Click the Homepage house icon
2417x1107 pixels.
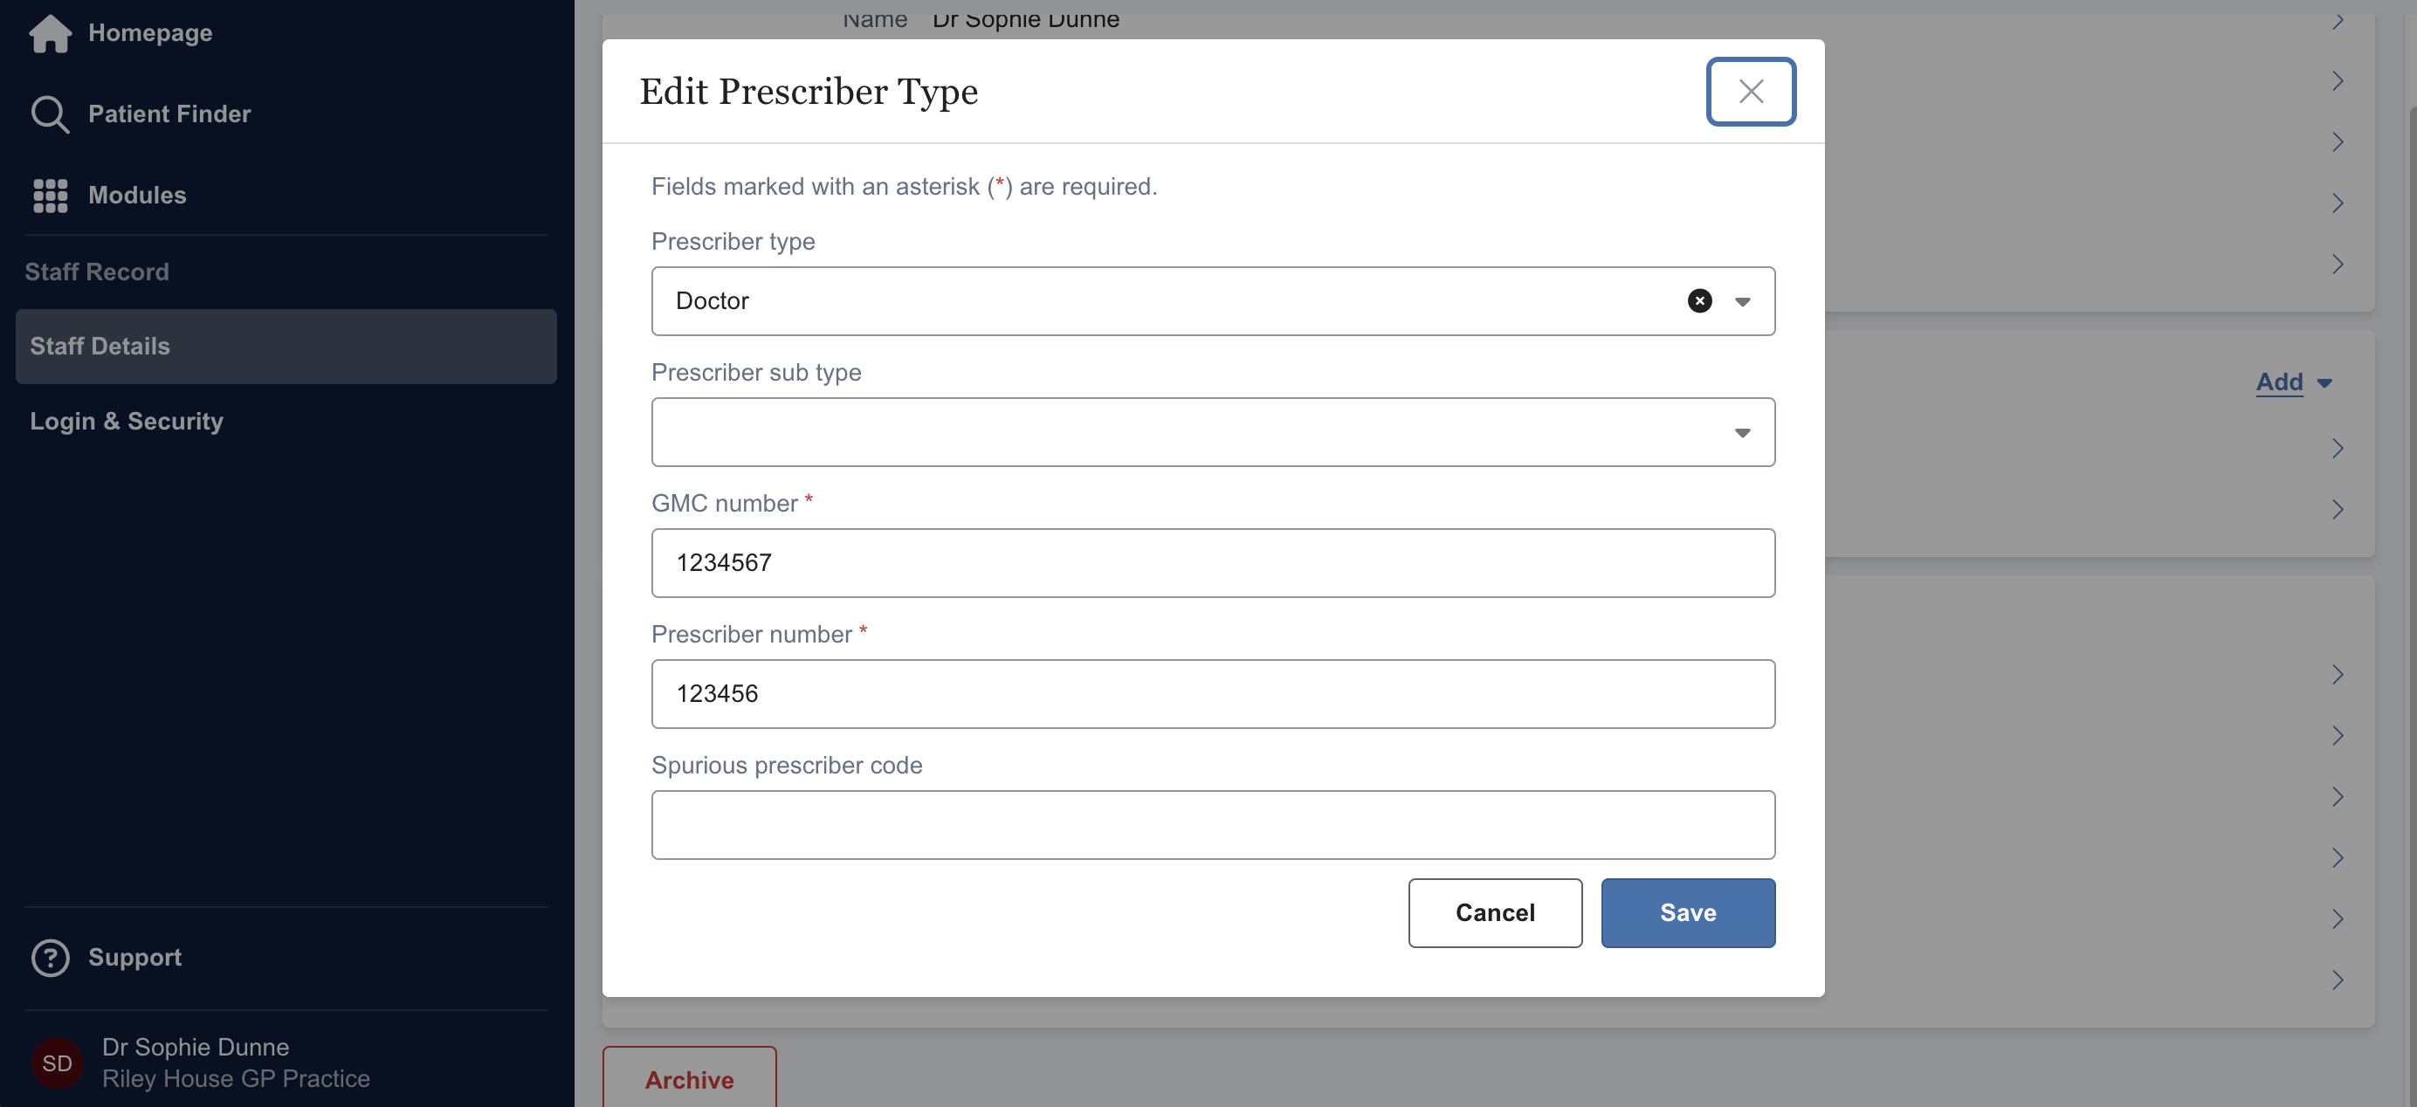pyautogui.click(x=50, y=34)
